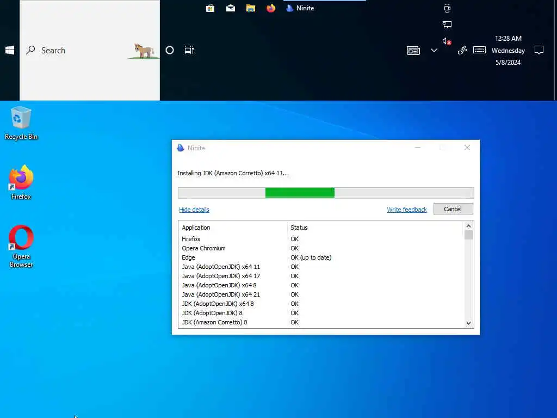Screen dimensions: 557x418
Task: Click details list scroll down arrow
Action: click(468, 323)
